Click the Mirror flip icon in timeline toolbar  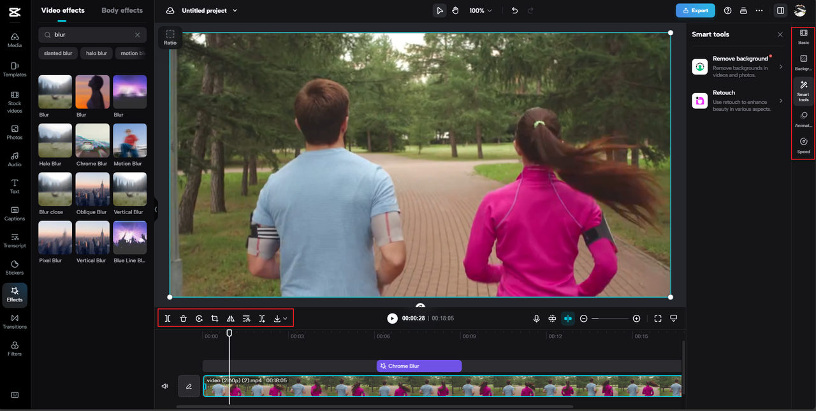[x=231, y=319]
